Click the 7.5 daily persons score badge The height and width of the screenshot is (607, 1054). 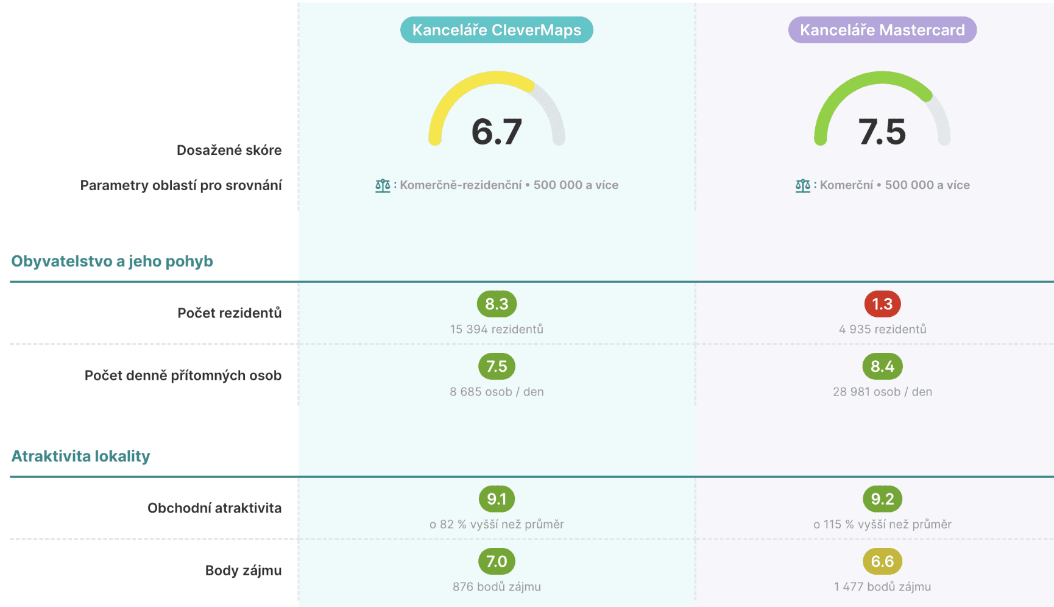pyautogui.click(x=497, y=366)
